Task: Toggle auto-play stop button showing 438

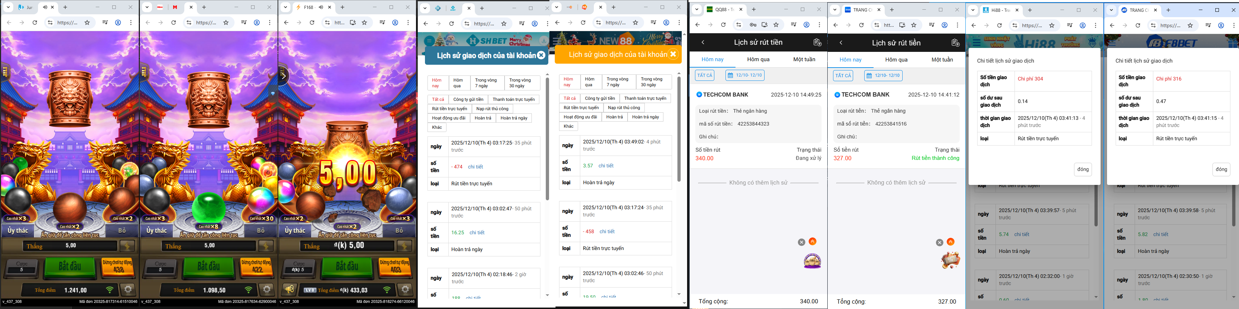Action: pyautogui.click(x=118, y=267)
